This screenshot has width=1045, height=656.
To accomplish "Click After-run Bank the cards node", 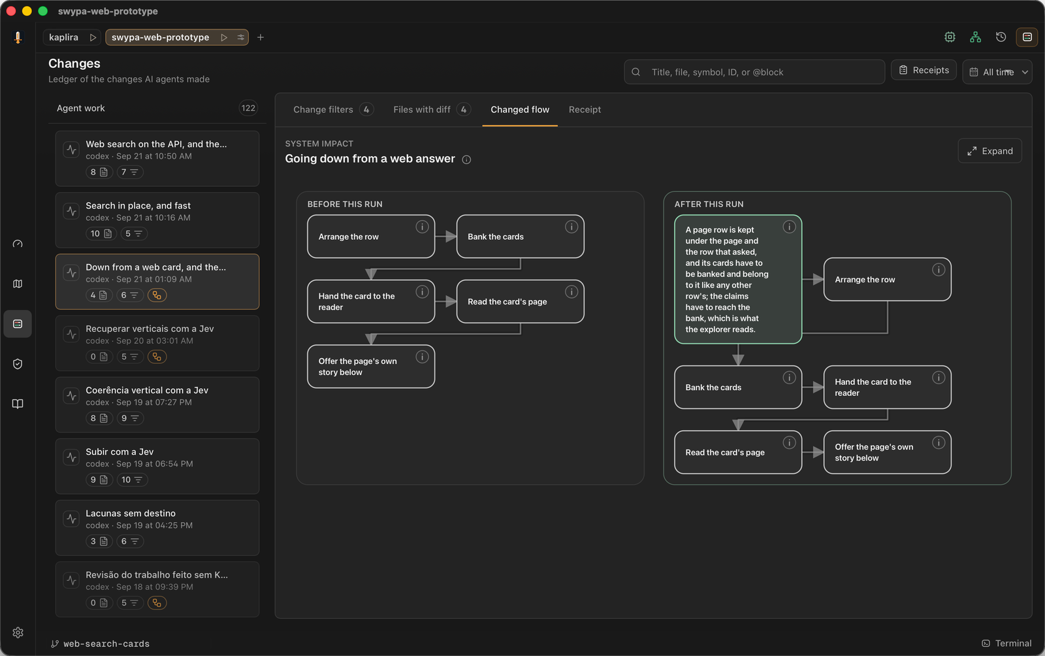I will coord(738,387).
